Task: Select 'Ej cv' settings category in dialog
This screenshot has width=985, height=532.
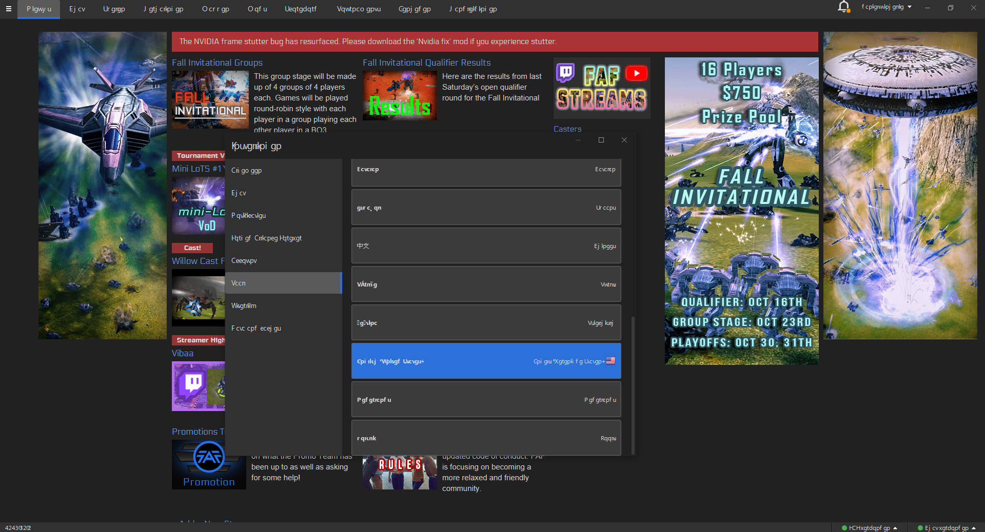Action: pos(283,193)
